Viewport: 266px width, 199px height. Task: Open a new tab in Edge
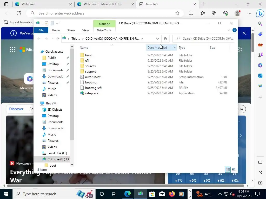[203, 4]
